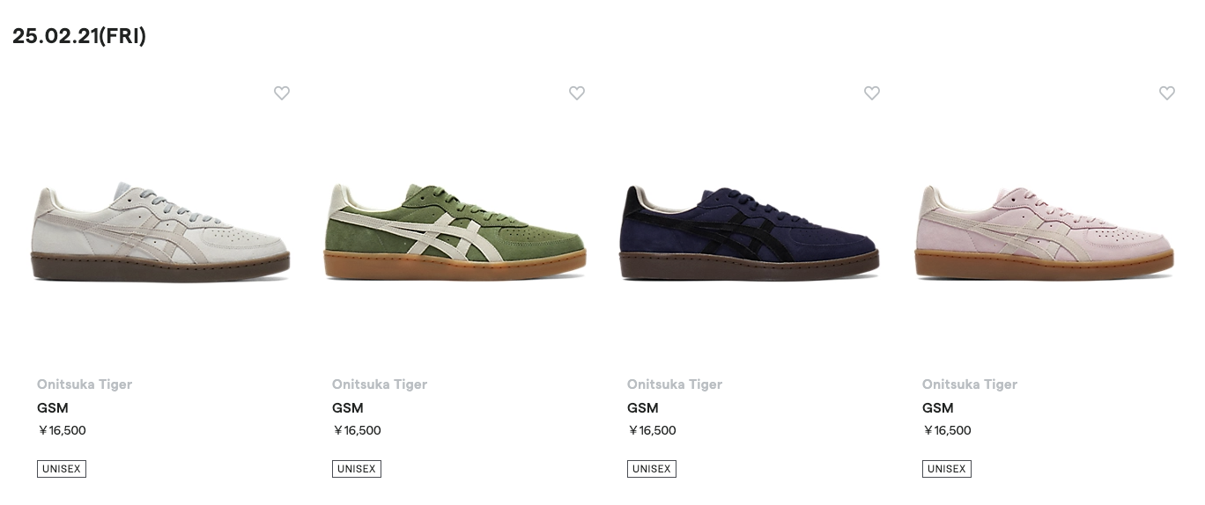The height and width of the screenshot is (505, 1205).
Task: Favorite the navy GSM sneaker with heart icon
Action: coord(872,92)
